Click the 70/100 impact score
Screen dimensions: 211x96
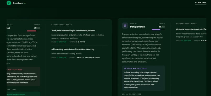tap(37, 28)
